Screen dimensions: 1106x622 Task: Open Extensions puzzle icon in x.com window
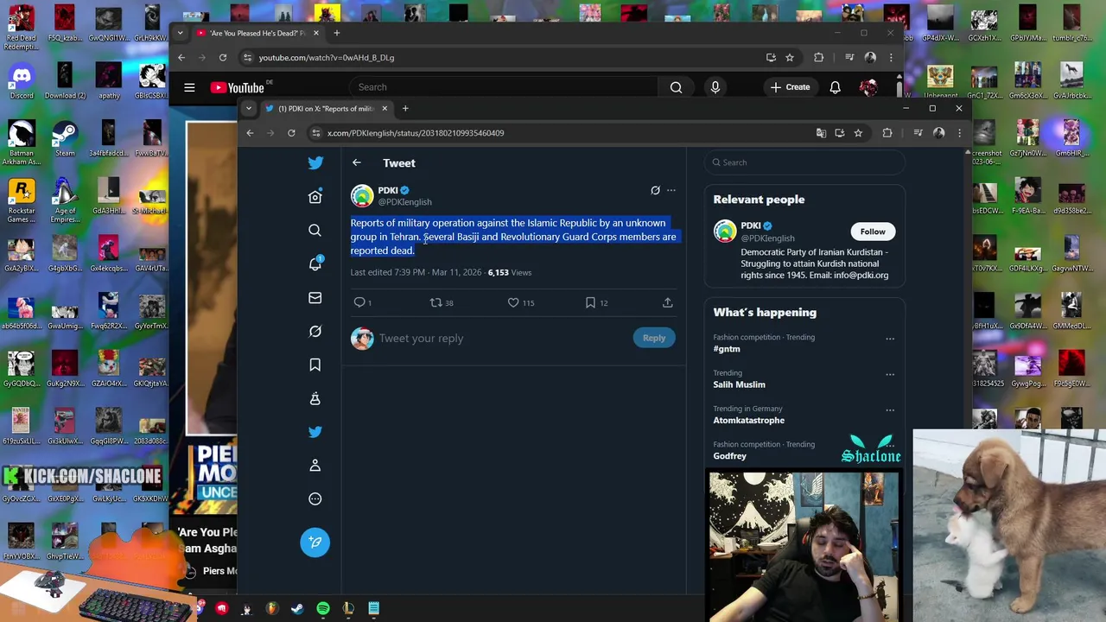[x=887, y=133]
